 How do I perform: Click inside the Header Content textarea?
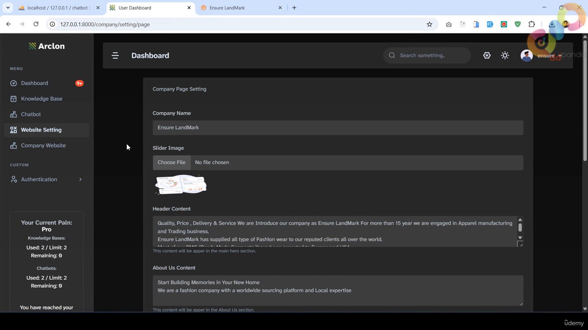(x=334, y=231)
